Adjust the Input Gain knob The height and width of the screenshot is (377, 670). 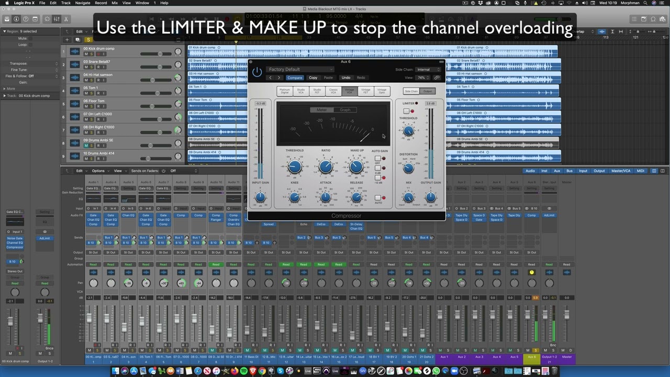pos(260,197)
